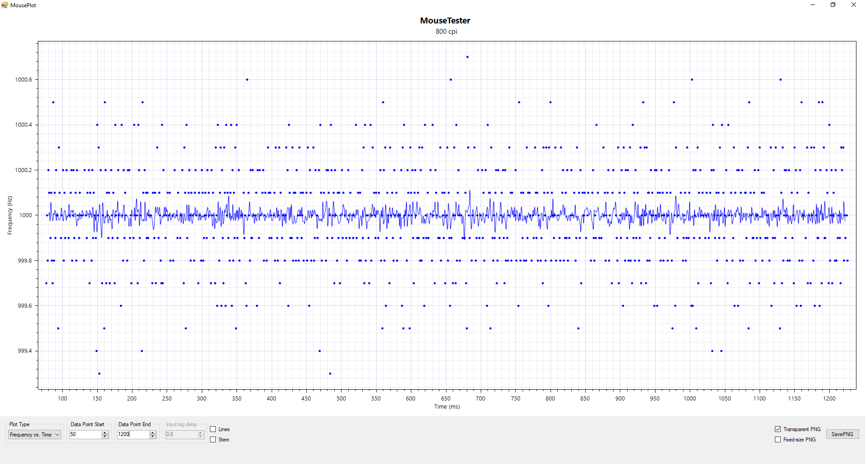Click the Time (ms) axis label
Viewport: 865px width, 464px height.
[x=447, y=407]
